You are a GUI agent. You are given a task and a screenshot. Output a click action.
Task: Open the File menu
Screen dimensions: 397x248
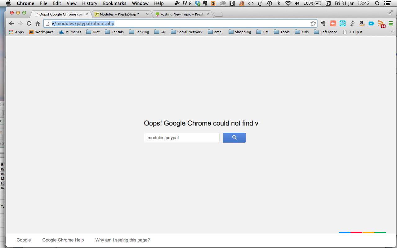pos(43,3)
